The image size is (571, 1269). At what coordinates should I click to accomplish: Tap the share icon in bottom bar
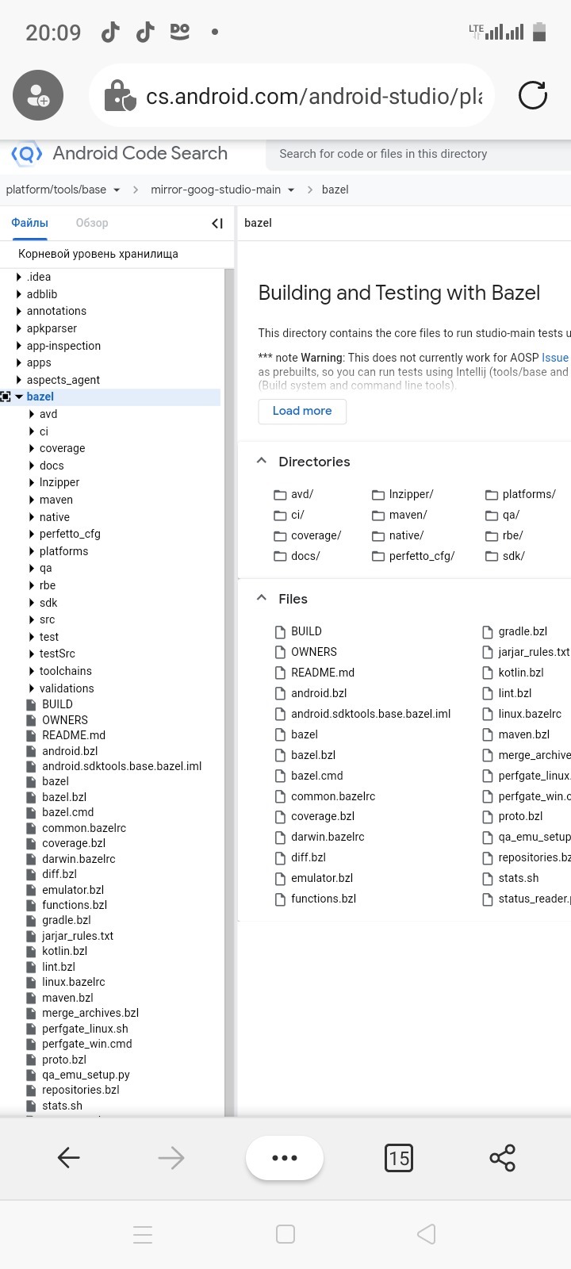point(502,1158)
